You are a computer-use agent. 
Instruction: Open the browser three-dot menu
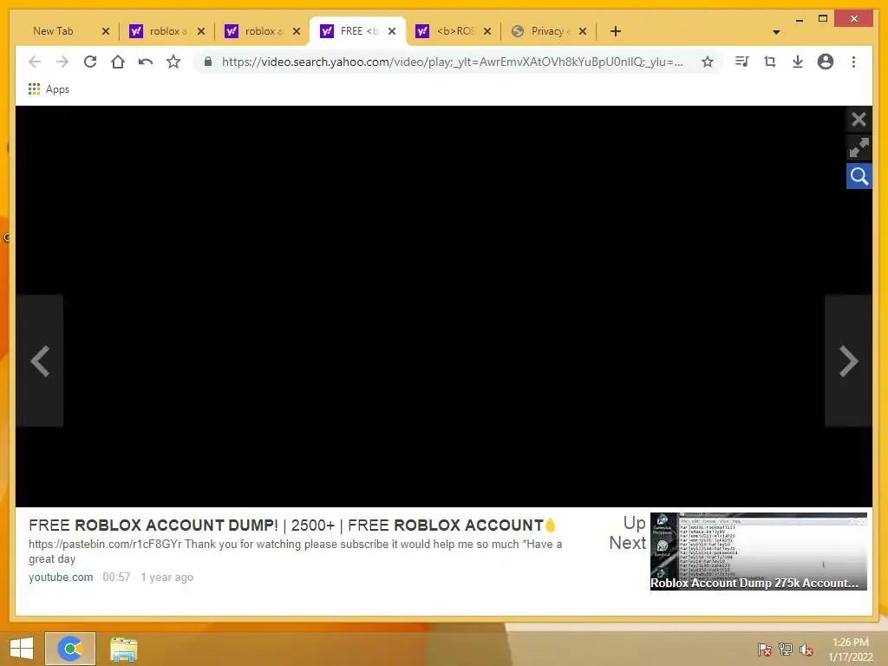coord(853,62)
